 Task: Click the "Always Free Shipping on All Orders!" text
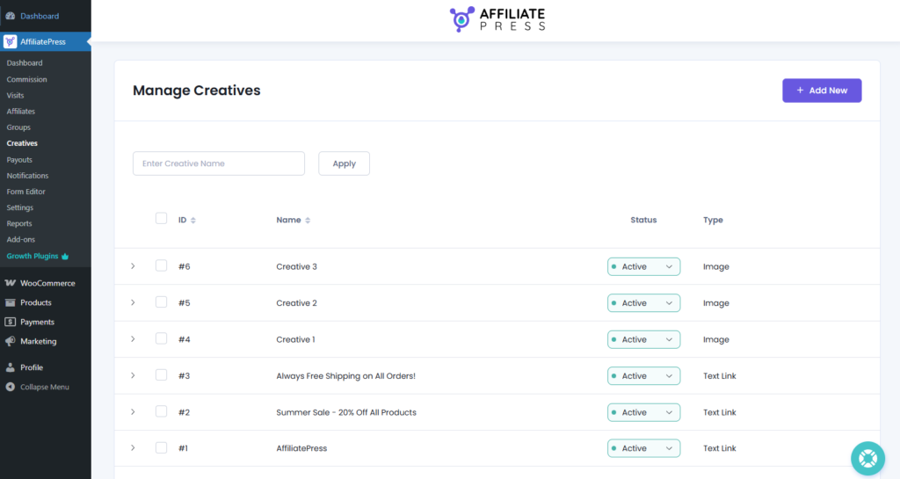click(345, 376)
